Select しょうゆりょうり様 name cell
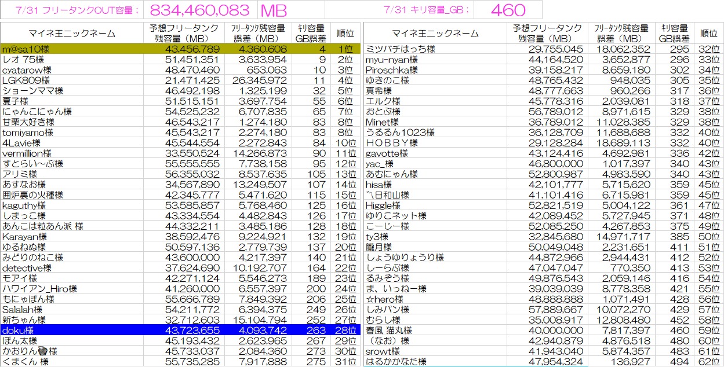This screenshot has height=367, width=724. point(435,258)
